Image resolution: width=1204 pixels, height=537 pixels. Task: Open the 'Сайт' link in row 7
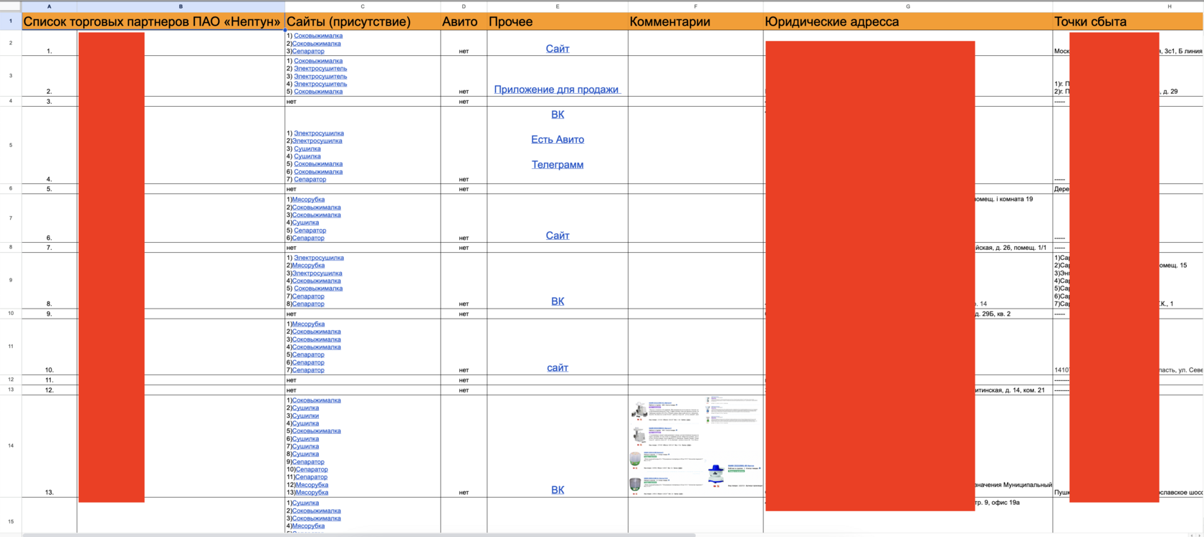pos(558,236)
